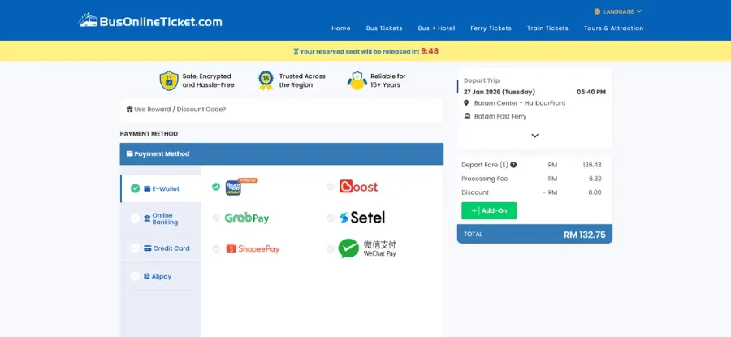Select the Setel payment logo
Viewport: 731px width, 337px height.
(361, 218)
